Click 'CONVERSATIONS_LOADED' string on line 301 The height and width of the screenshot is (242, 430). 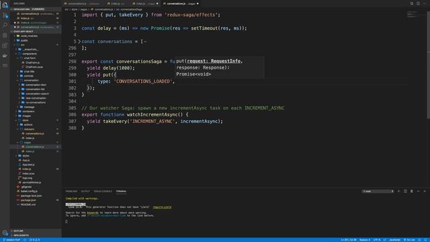click(142, 81)
